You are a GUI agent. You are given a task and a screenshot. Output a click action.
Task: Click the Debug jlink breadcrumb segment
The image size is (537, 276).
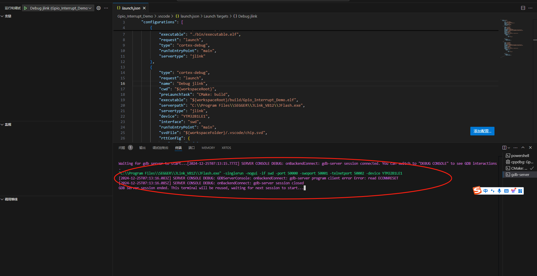point(245,16)
